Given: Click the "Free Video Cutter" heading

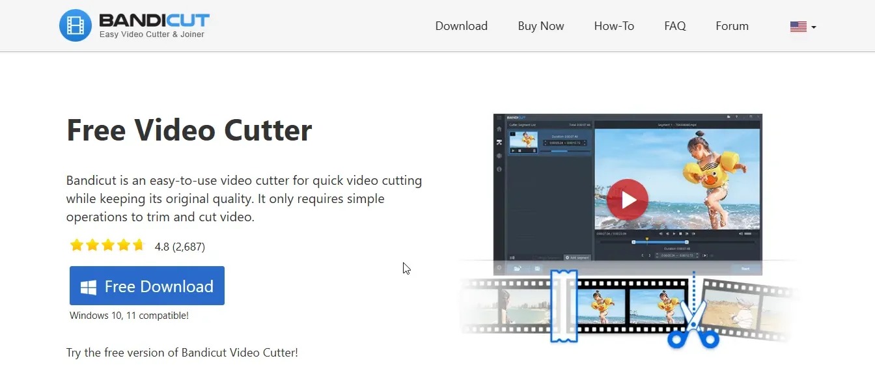Looking at the screenshot, I should (x=189, y=130).
